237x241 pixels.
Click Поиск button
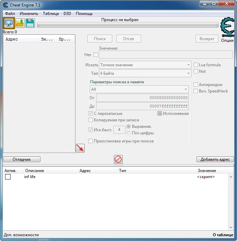click(100, 38)
